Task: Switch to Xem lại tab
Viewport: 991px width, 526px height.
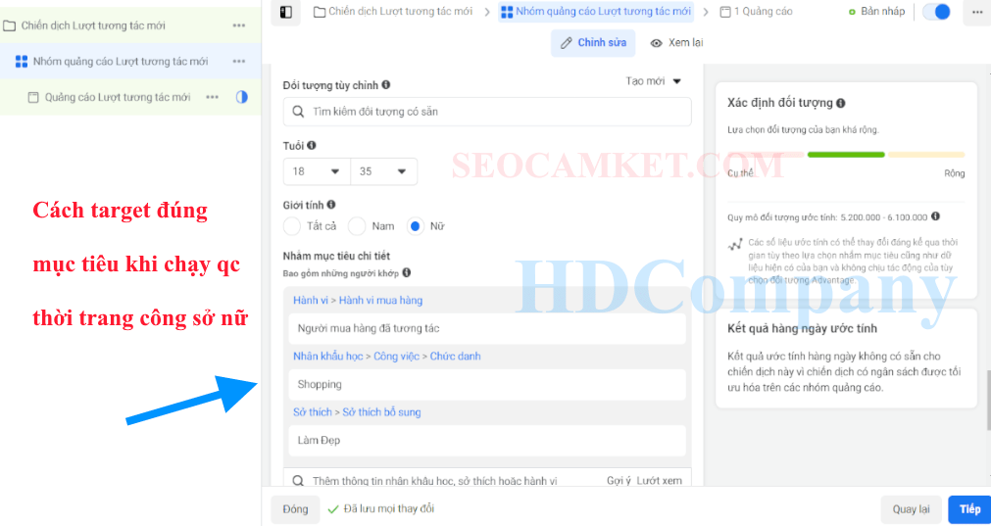Action: (x=677, y=43)
